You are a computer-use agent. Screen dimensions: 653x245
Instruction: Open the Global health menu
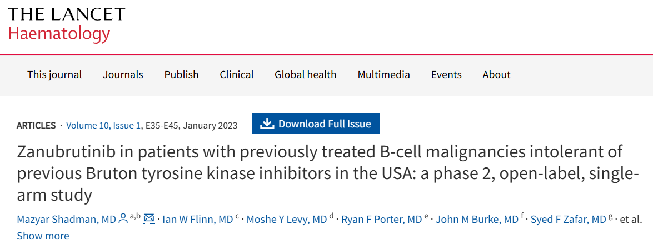coord(305,74)
